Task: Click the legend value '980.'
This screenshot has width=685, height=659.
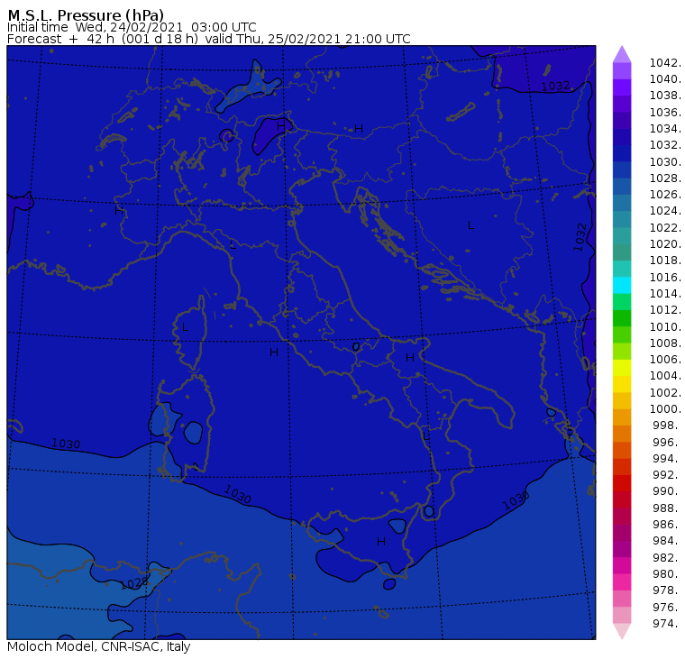Action: tap(666, 573)
